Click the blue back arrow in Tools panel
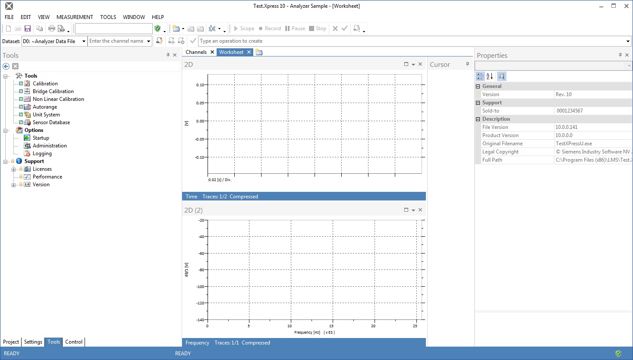 6,66
